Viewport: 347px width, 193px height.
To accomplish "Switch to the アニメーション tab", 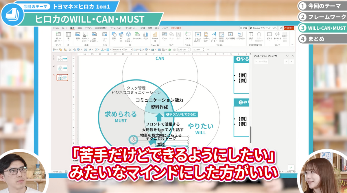I will (116, 28).
